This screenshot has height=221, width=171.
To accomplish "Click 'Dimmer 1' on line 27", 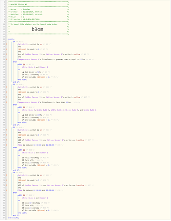I will click(44, 67).
